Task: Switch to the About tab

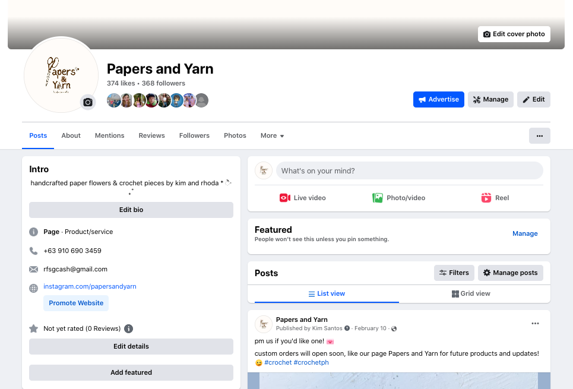Action: [x=71, y=135]
